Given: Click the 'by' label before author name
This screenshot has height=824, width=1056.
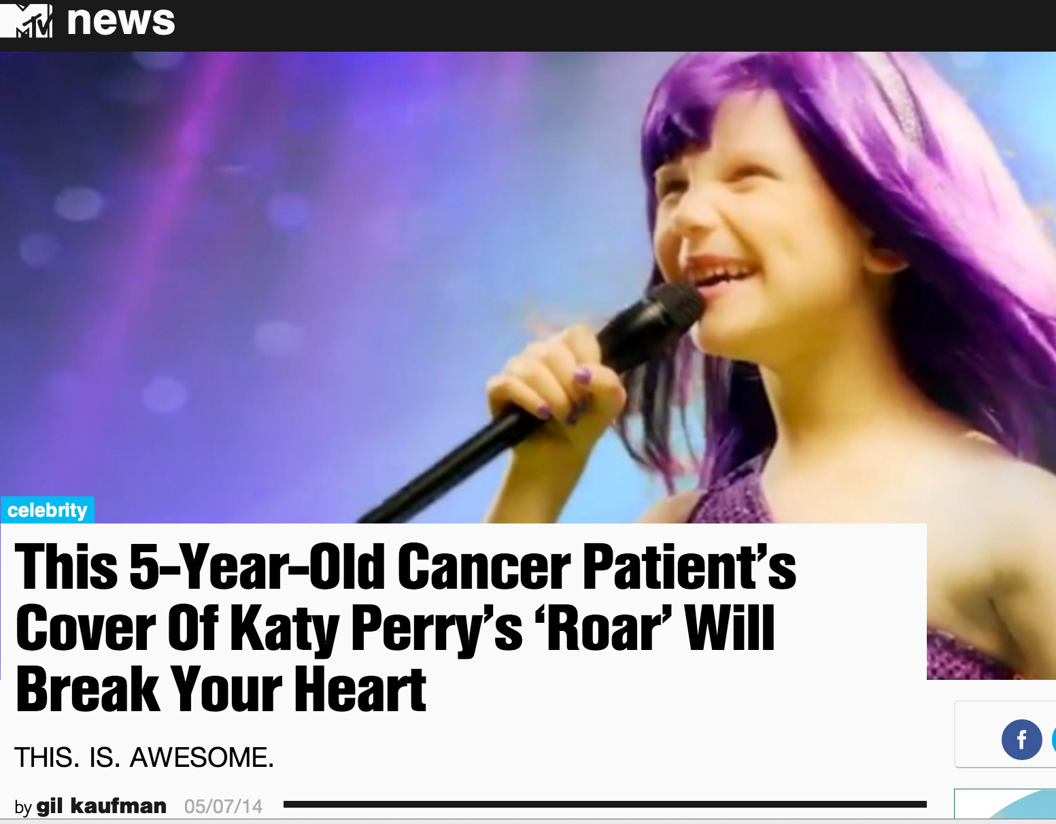Looking at the screenshot, I should tap(23, 808).
